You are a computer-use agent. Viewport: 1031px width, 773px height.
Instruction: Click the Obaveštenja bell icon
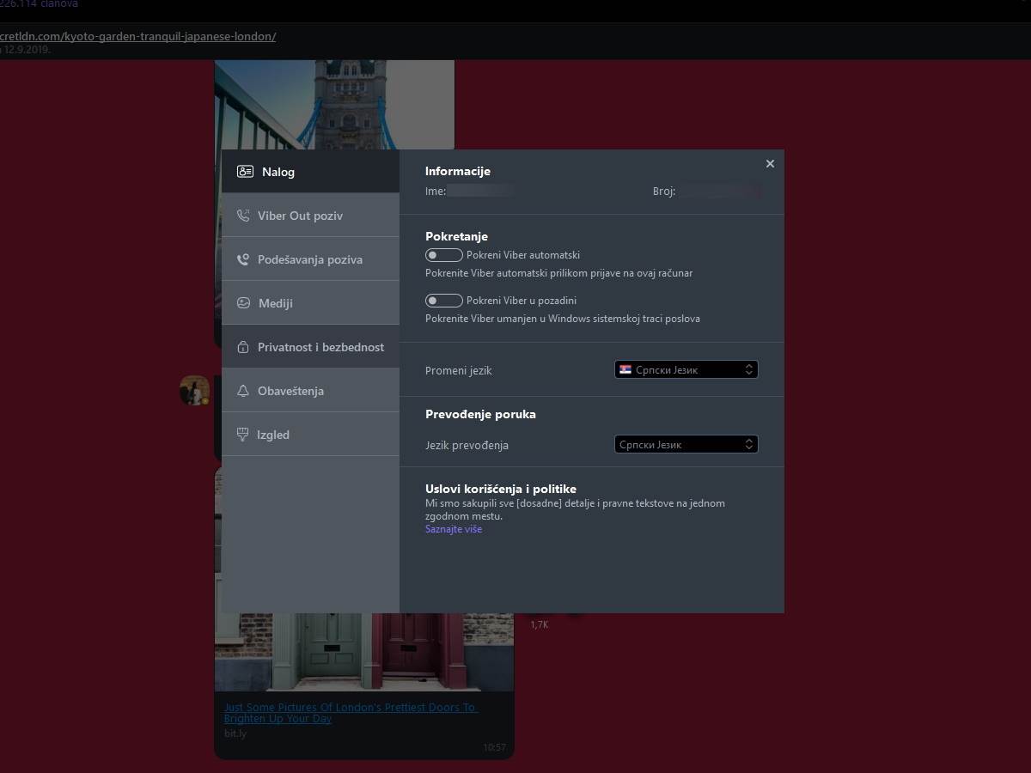[242, 390]
